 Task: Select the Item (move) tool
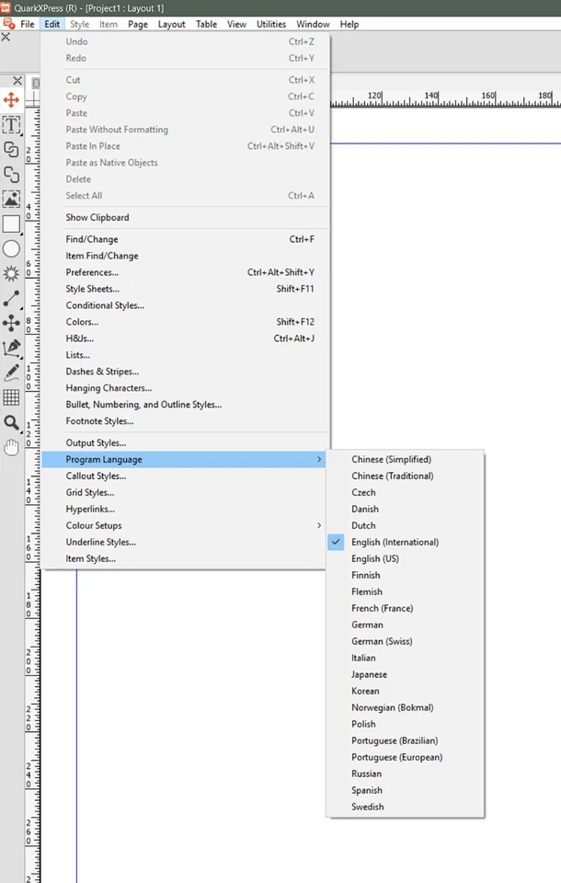coord(11,100)
